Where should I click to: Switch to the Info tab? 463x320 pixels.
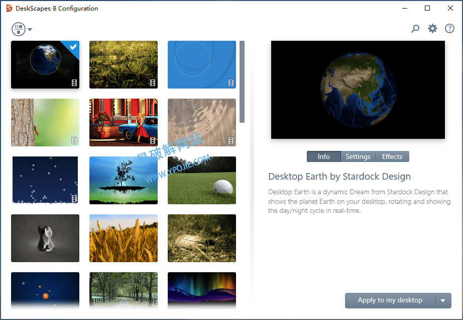[323, 156]
